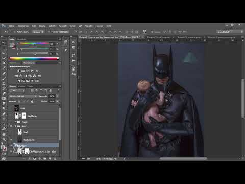The width and height of the screenshot is (245, 184).
Task: Select the Zoom tool
Action: [4, 139]
